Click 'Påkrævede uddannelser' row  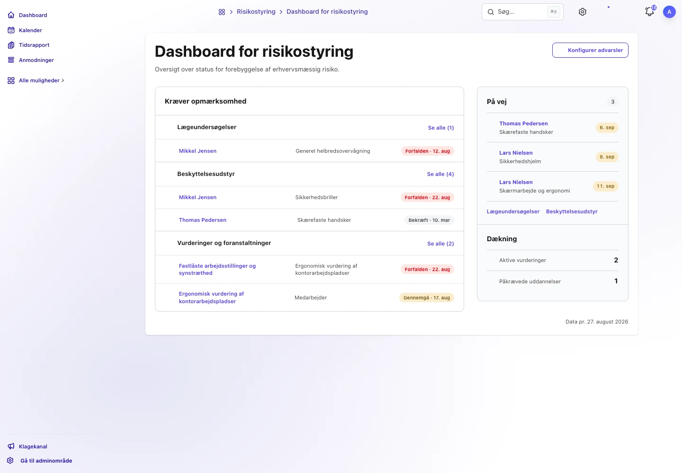pos(553,281)
